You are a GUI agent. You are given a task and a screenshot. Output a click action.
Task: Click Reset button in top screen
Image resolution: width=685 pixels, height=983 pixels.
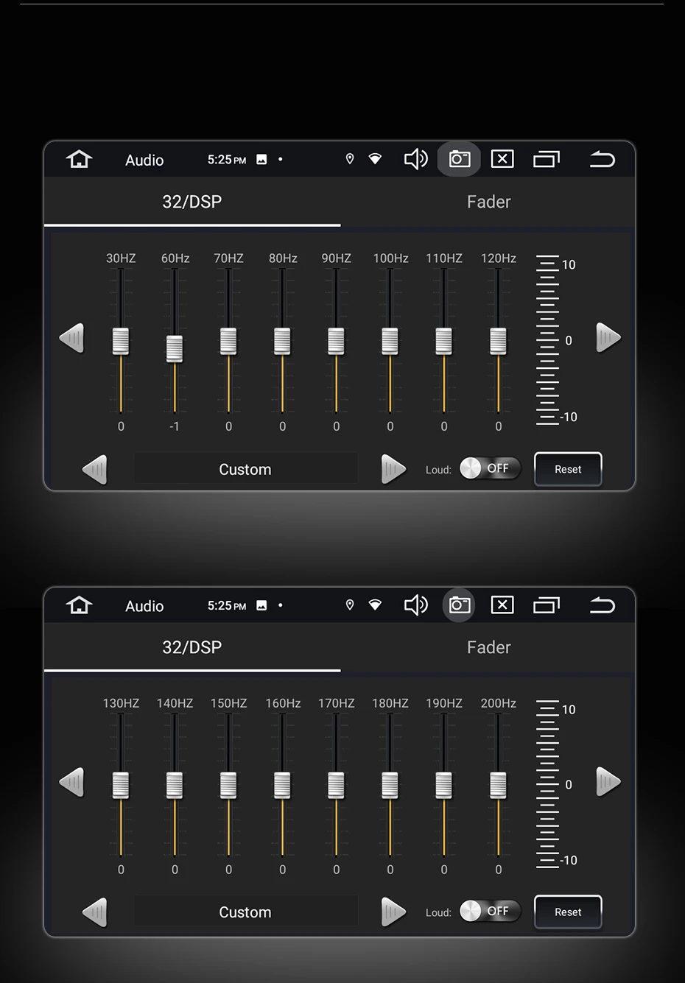(568, 469)
